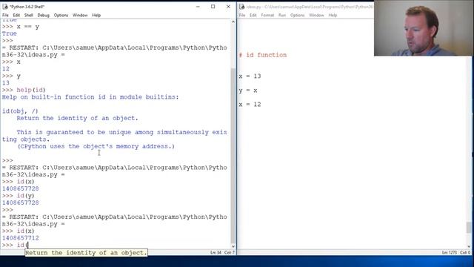Open Options menu in Python Shell window
The width and height of the screenshot is (474, 267).
pos(61,15)
